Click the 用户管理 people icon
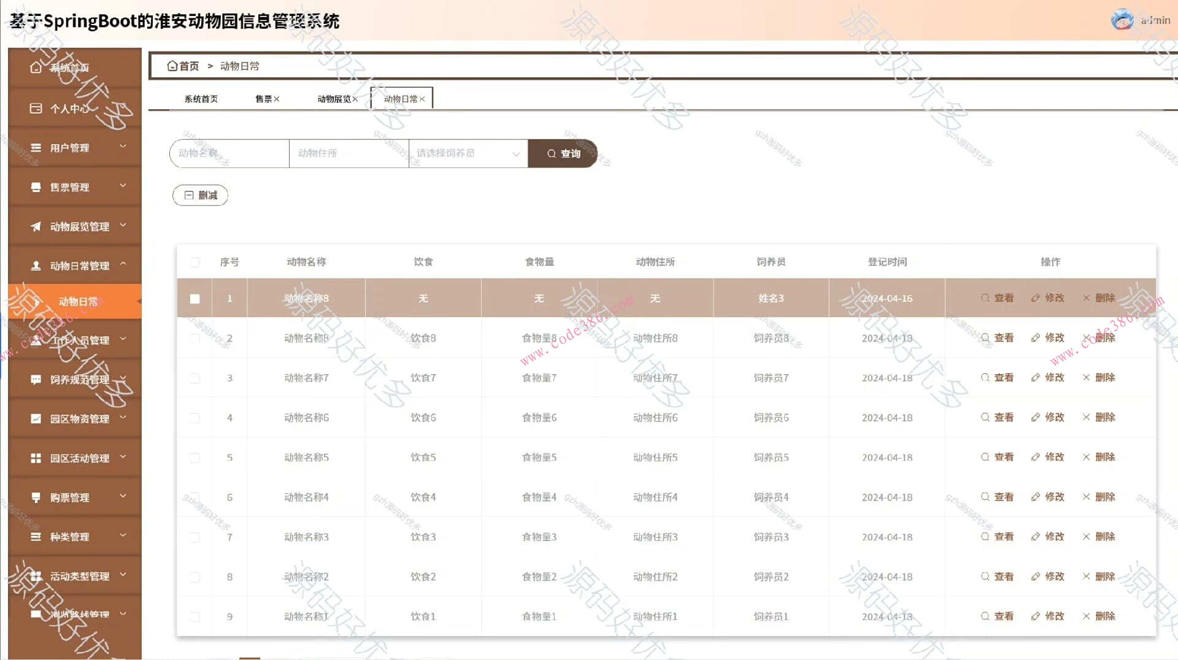 [35, 147]
